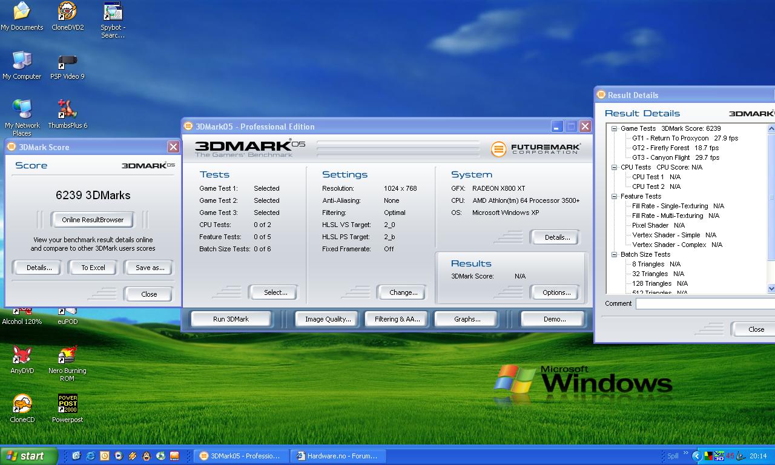Launch CloneDVD2 from the desktop

[67, 16]
